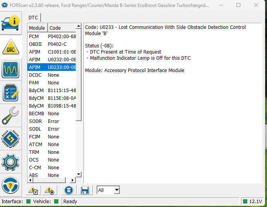The image size is (267, 207).
Task: Click the list scroll up arrow
Action: point(78,26)
